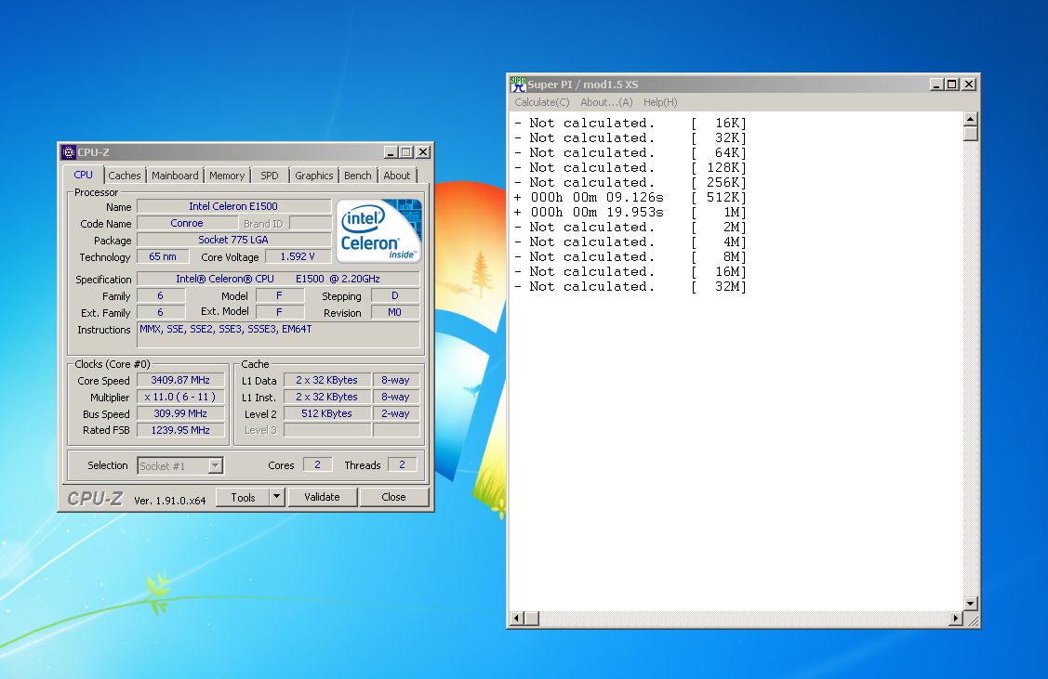
Task: Click the Core Voltage value '1.592 V'
Action: click(298, 256)
